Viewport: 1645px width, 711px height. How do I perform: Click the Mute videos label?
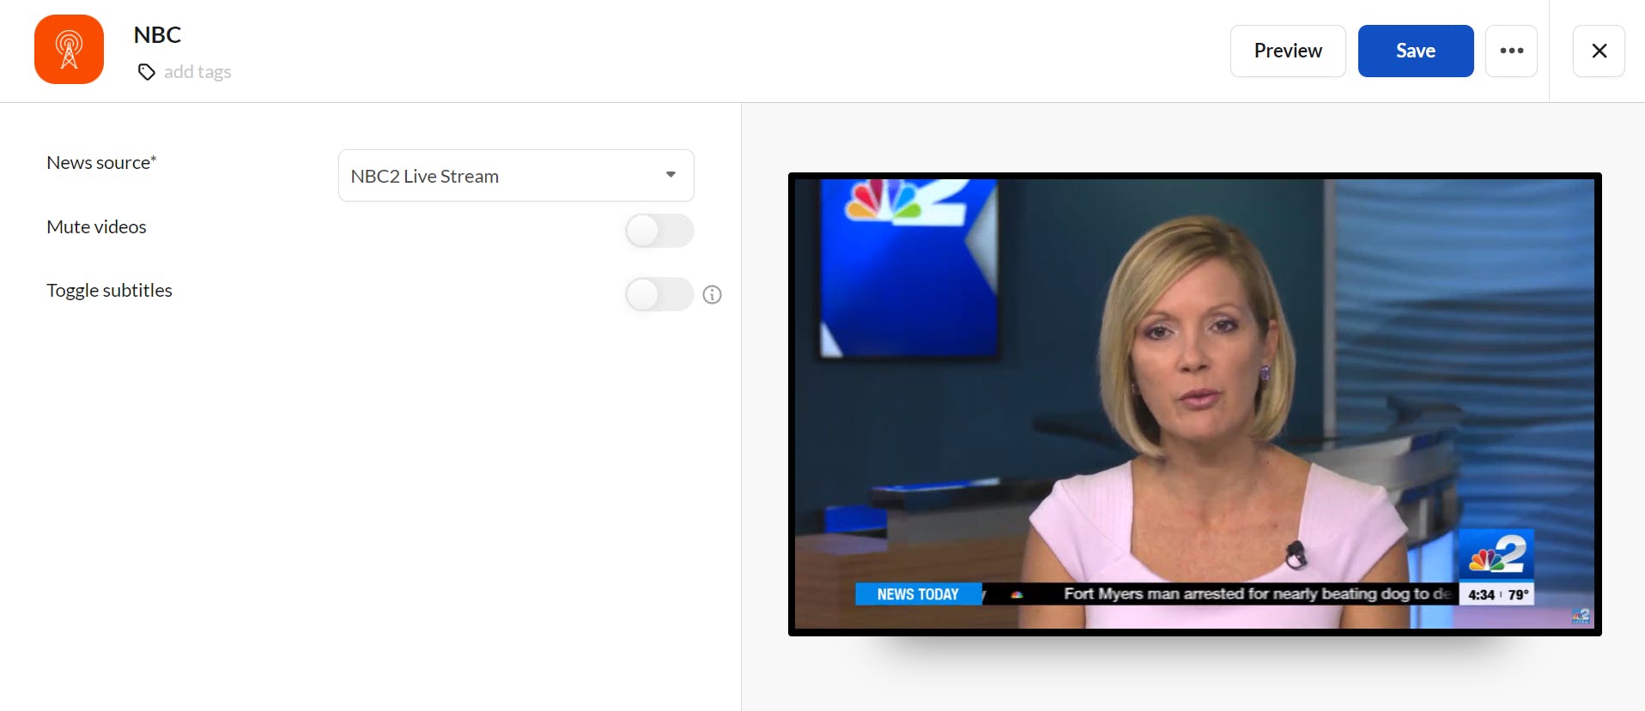pos(96,227)
